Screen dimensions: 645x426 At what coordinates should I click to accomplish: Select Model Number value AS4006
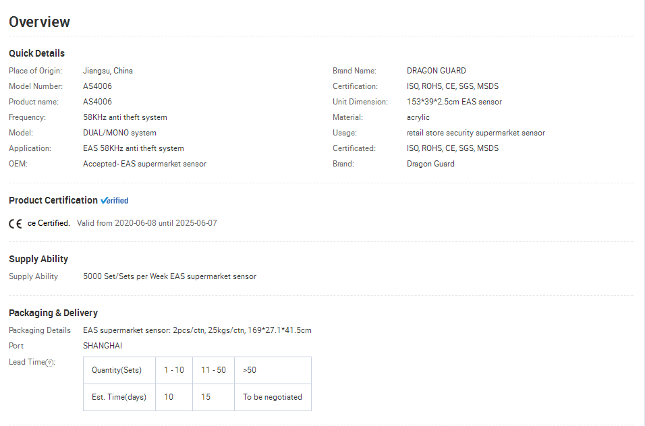coord(97,86)
